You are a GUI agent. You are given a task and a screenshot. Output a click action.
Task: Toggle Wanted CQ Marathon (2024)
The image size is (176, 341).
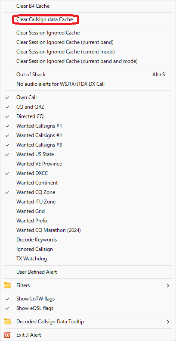[x=88, y=230]
